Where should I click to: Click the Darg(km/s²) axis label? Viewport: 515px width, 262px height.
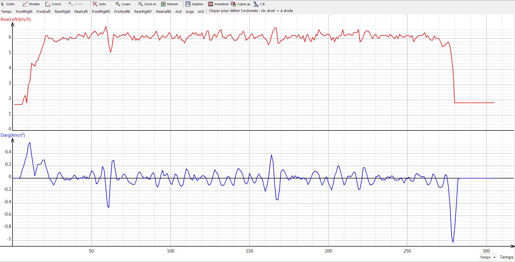(13, 135)
